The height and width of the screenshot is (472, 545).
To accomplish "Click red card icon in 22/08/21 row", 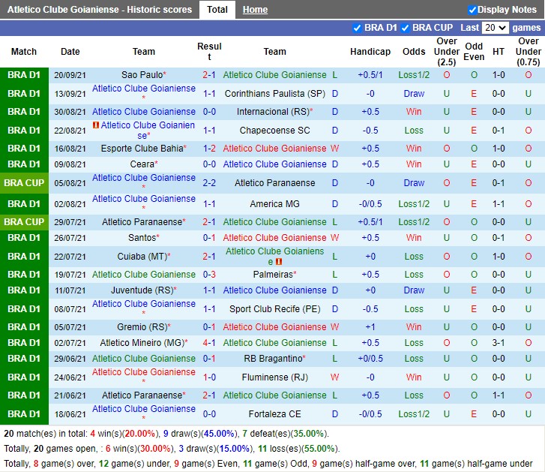I will coord(95,125).
